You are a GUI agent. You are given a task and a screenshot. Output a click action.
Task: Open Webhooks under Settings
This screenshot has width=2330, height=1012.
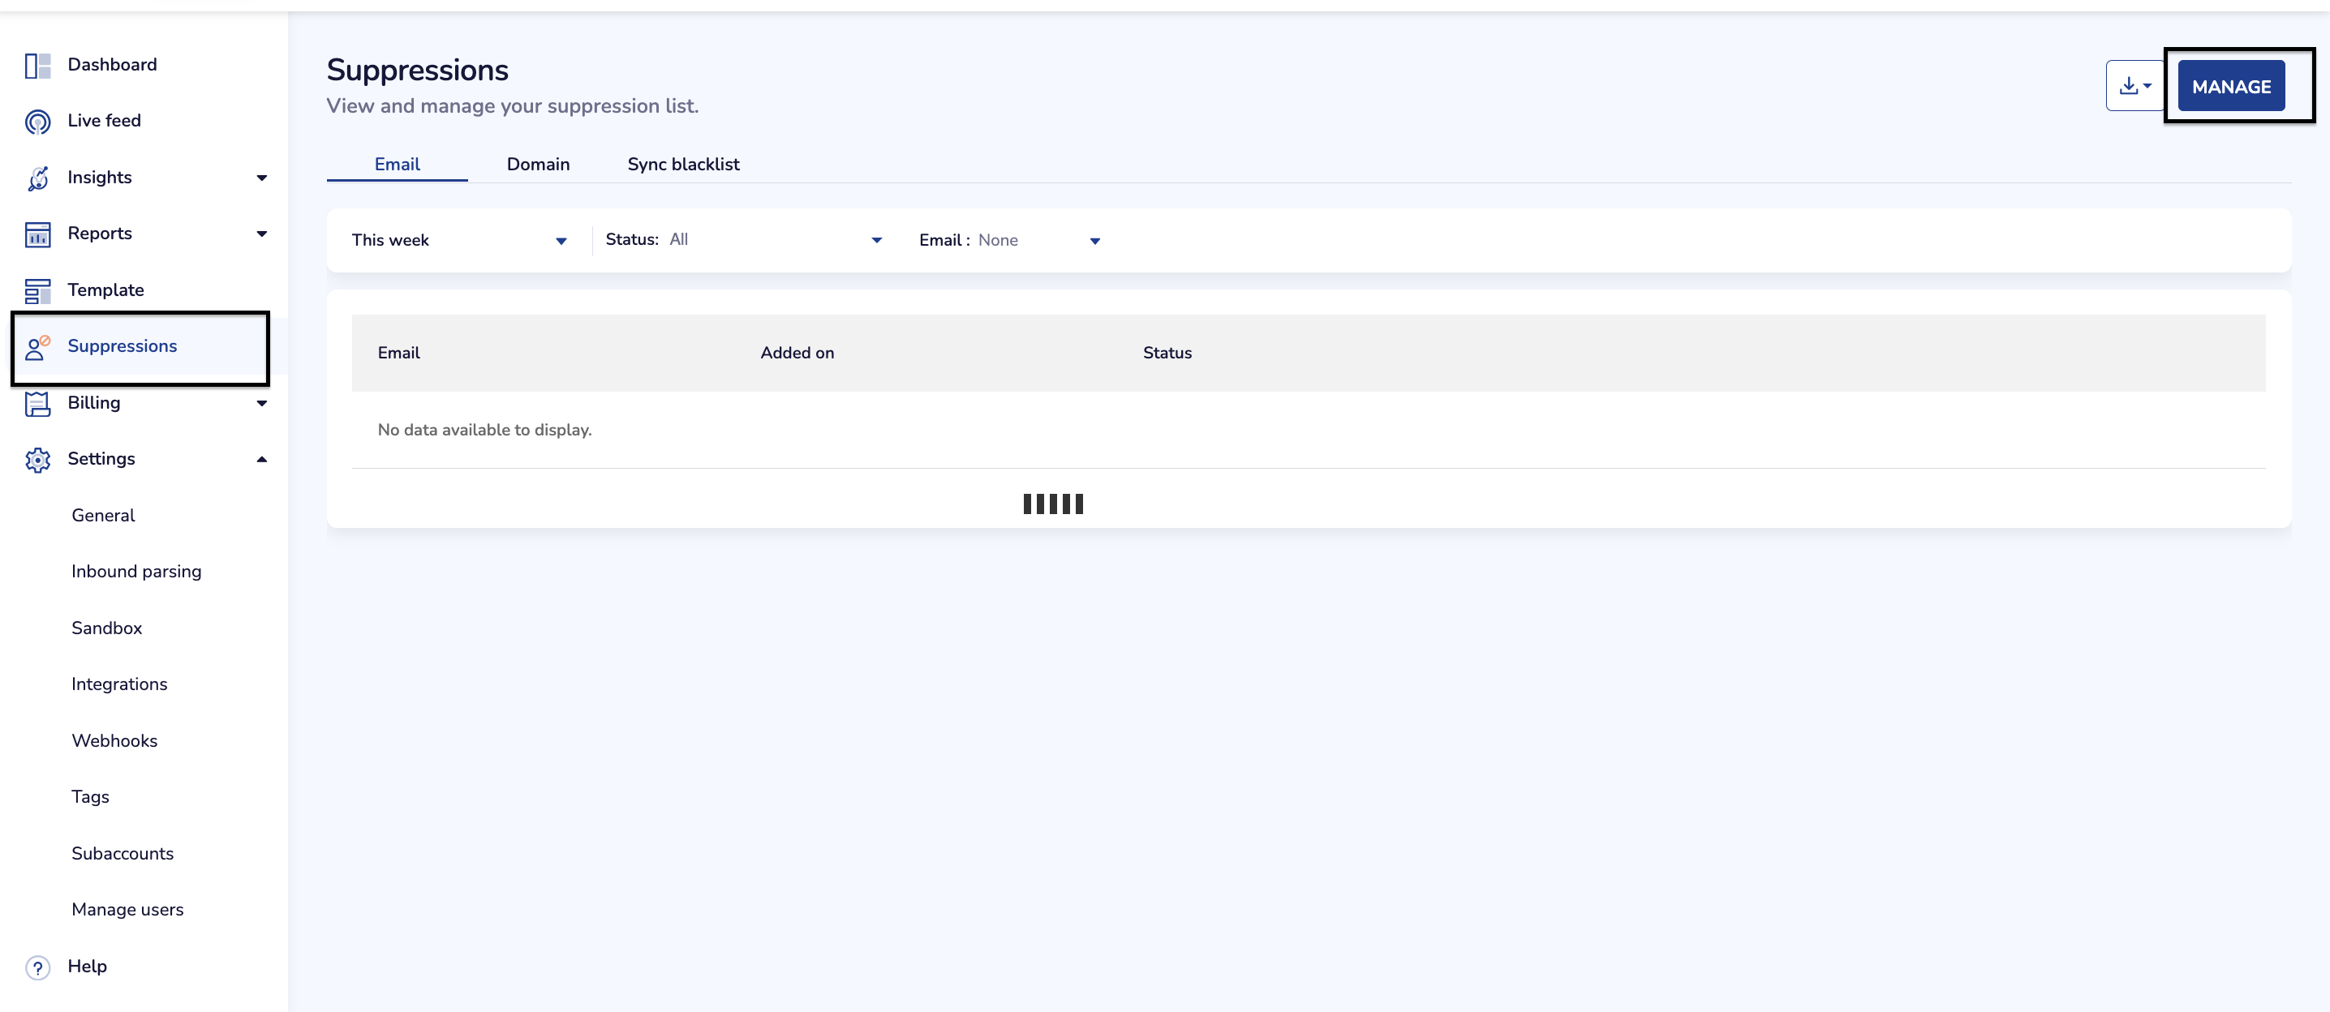pyautogui.click(x=114, y=740)
